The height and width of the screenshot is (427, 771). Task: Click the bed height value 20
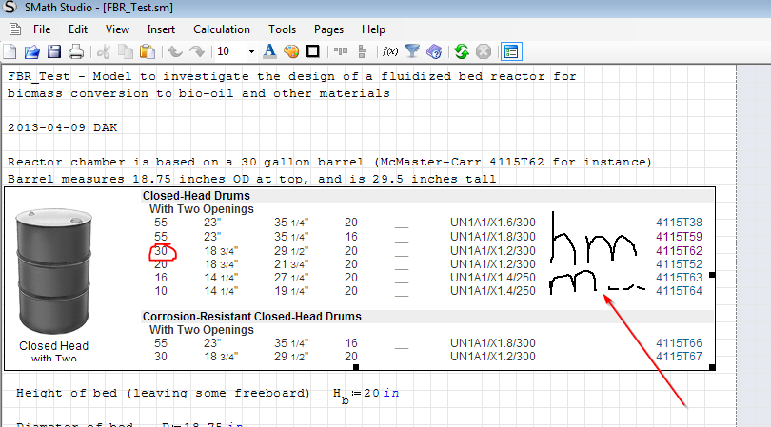click(372, 393)
